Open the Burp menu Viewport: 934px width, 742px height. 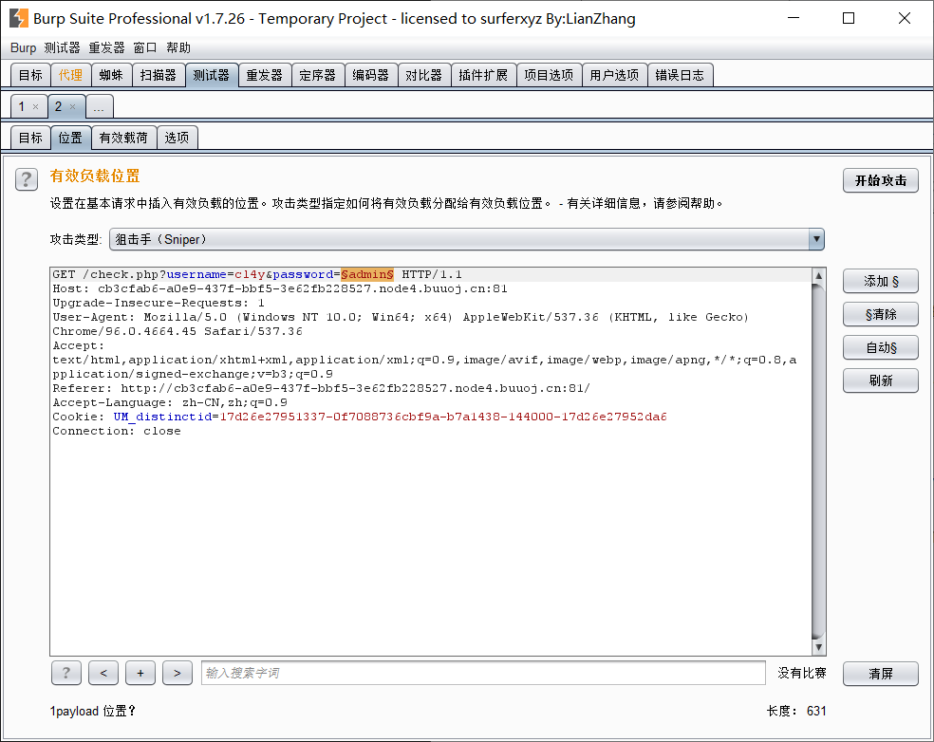click(23, 47)
